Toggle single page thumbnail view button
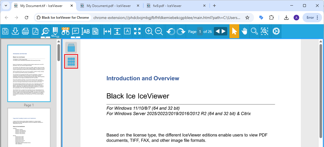 click(71, 47)
